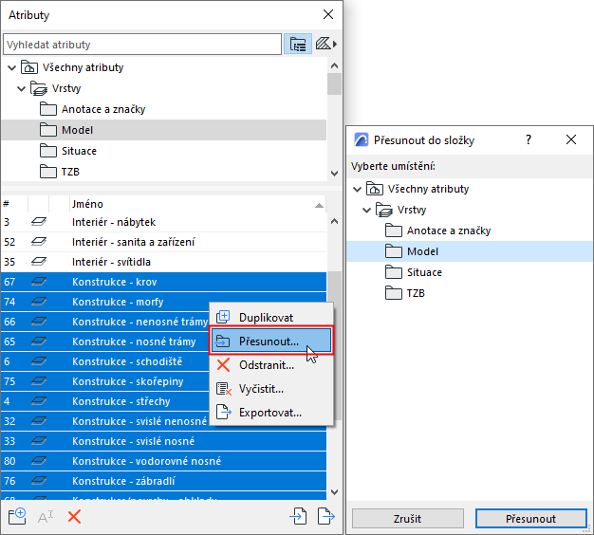Click the Archicad logo in dialog title

[361, 140]
